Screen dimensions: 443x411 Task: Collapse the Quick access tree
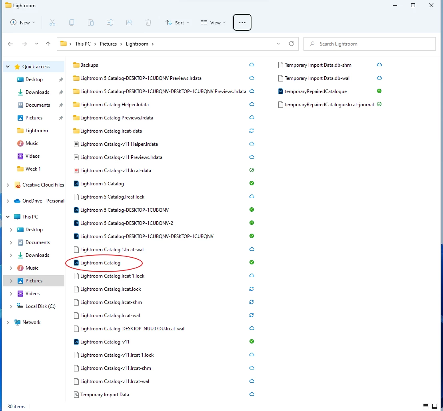point(8,67)
